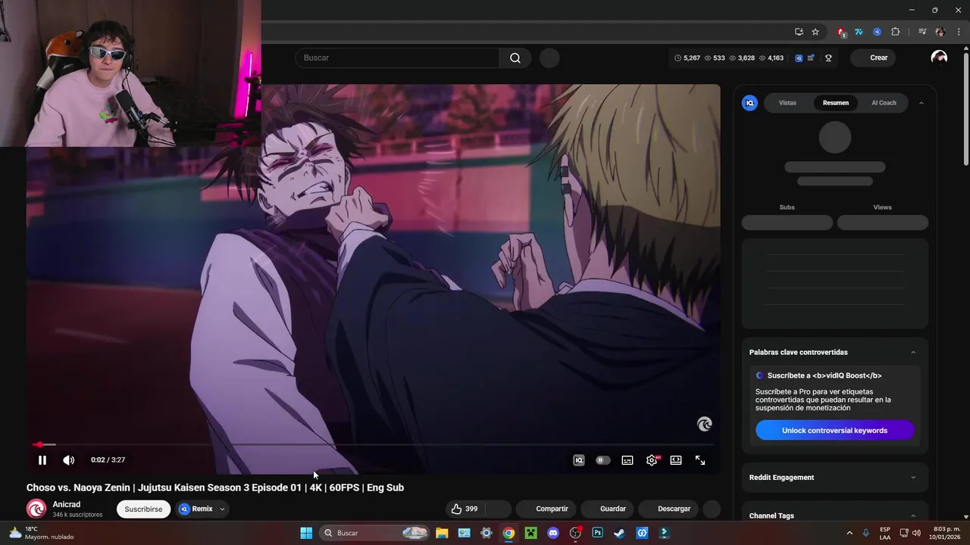This screenshot has width=970, height=545.
Task: Open the vidIQ icon in player controls
Action: [x=579, y=460]
